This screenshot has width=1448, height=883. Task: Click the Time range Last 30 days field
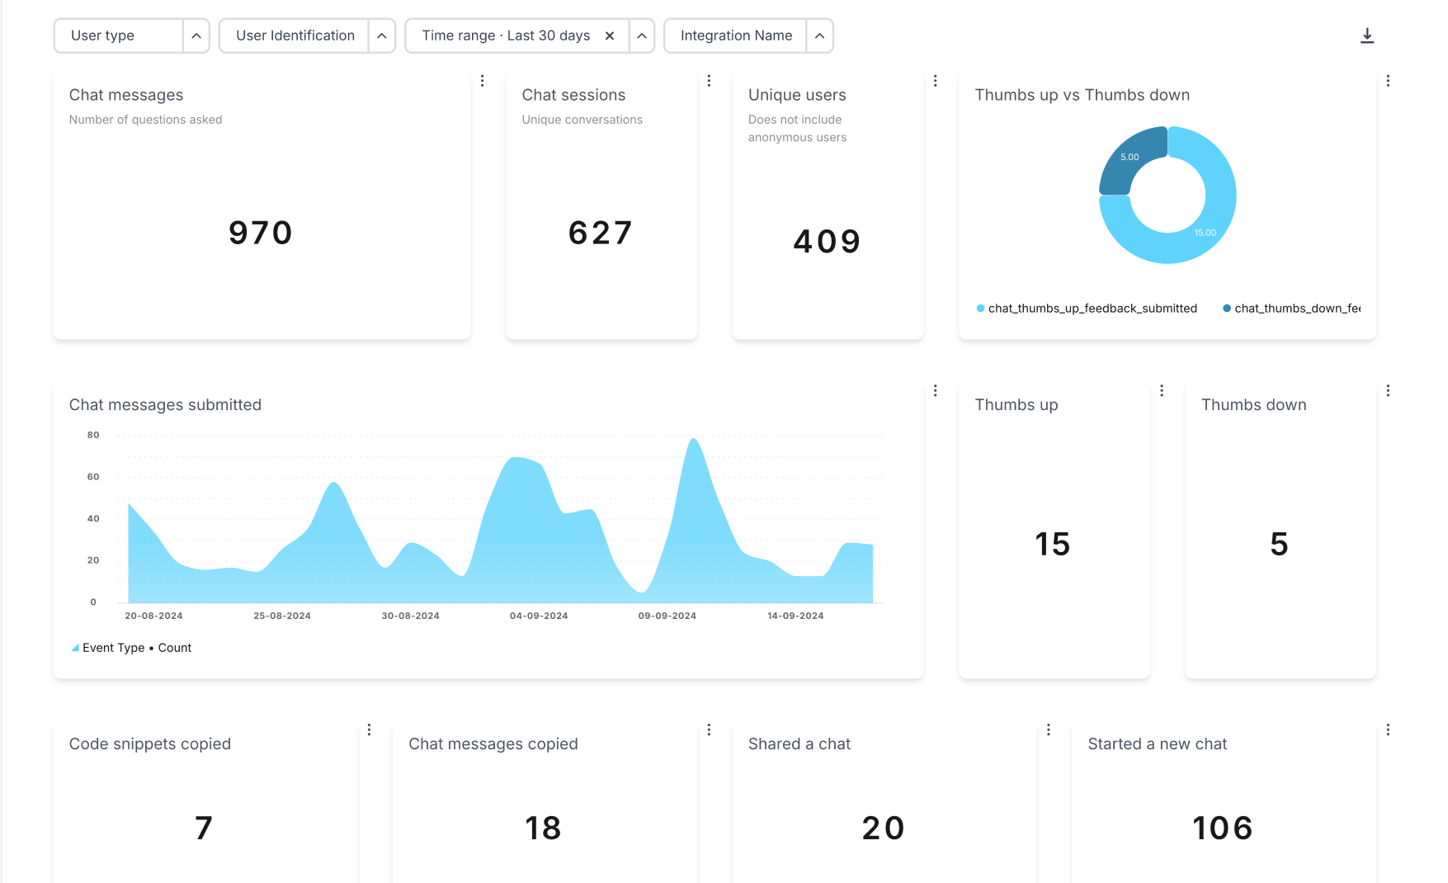(x=505, y=35)
